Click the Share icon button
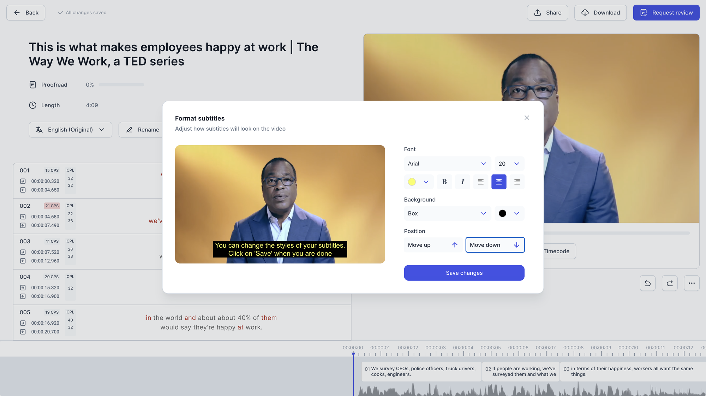Viewport: 706px width, 396px height. point(537,13)
